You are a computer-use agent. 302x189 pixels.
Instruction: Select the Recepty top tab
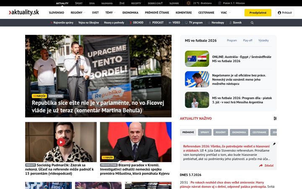click(x=136, y=3)
